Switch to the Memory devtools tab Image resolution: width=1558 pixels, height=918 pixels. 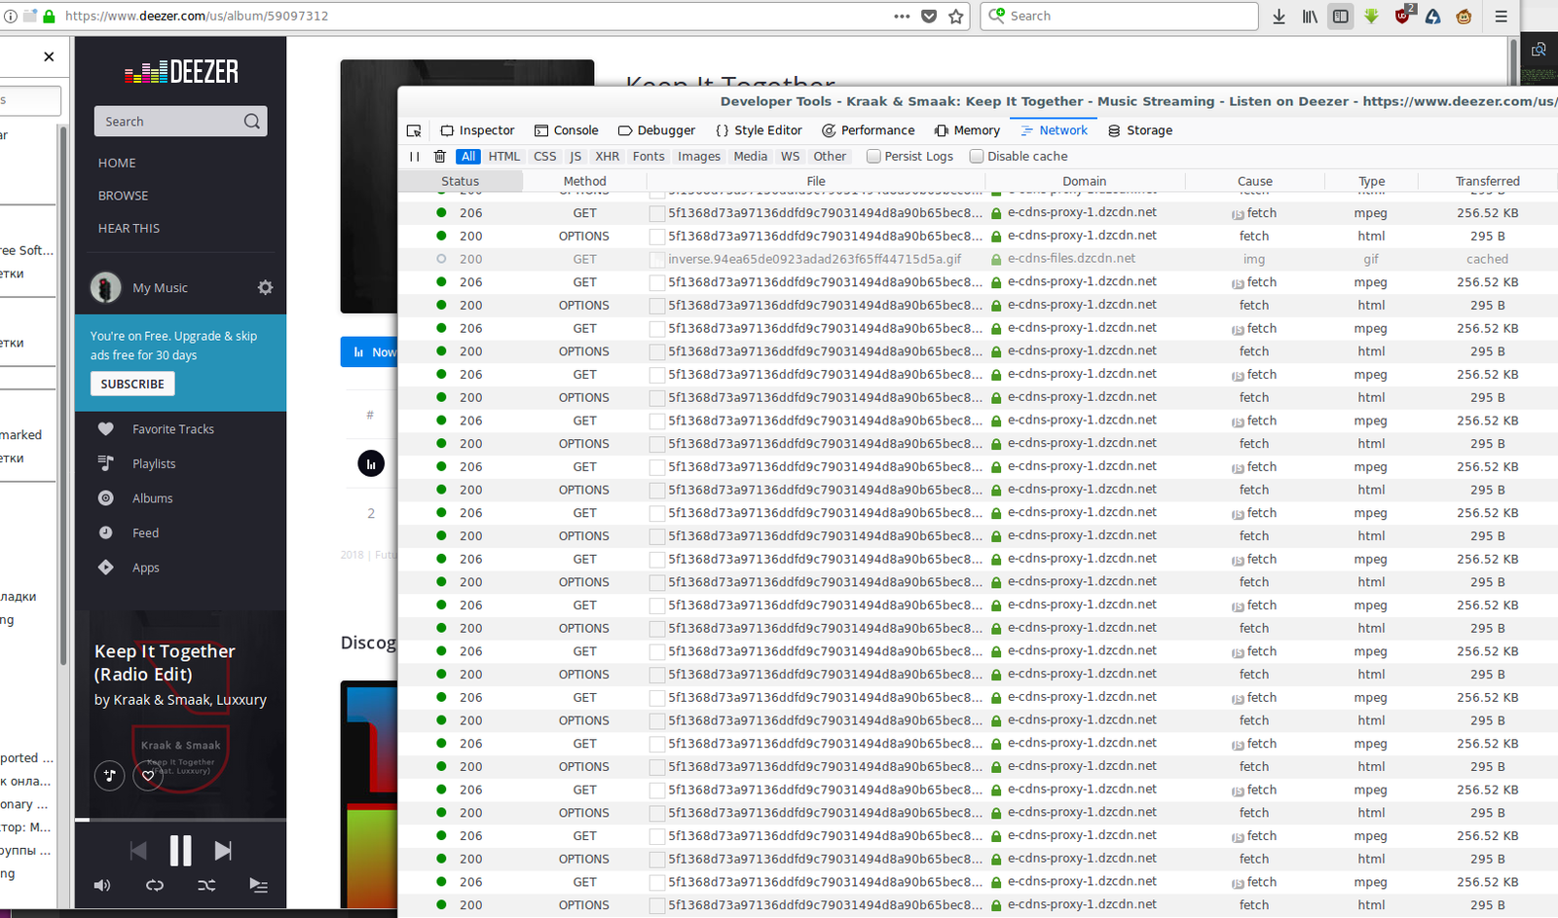pos(967,130)
